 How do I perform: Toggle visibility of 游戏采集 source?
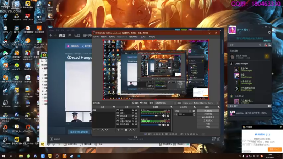(133, 116)
